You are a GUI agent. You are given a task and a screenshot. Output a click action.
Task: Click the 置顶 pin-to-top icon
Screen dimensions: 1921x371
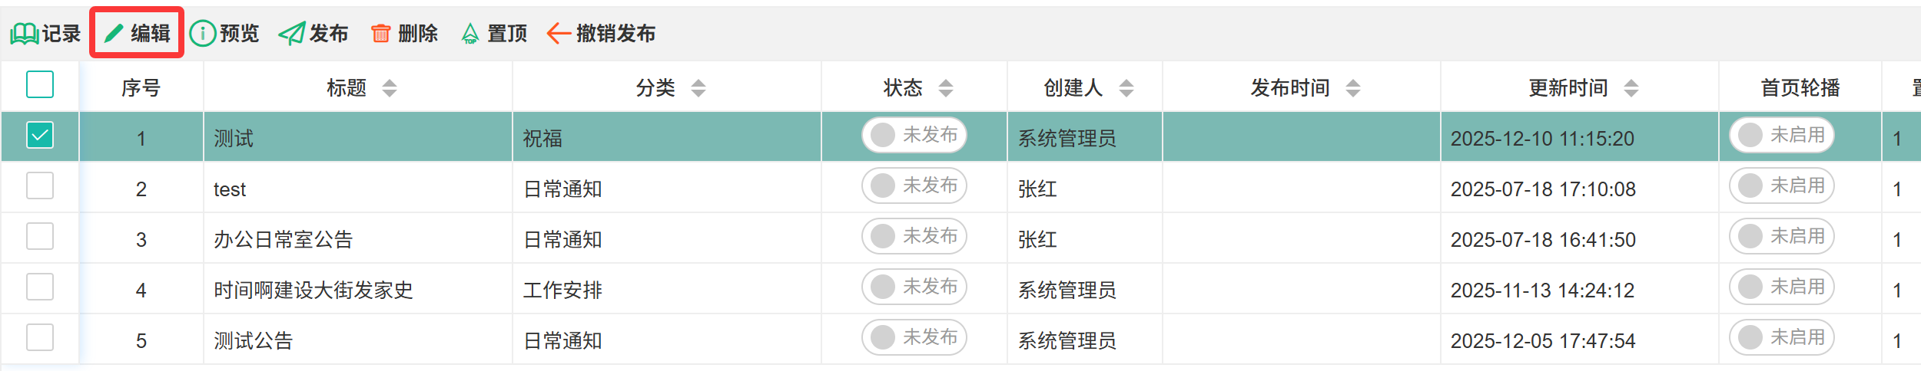(x=469, y=34)
